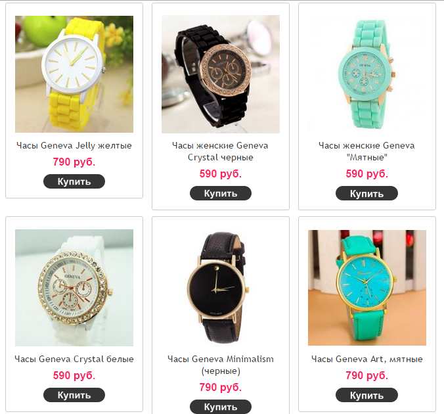The image size is (444, 414).
Task: Click the 'Часы женские Geneva Мятные' title
Action: pyautogui.click(x=366, y=151)
